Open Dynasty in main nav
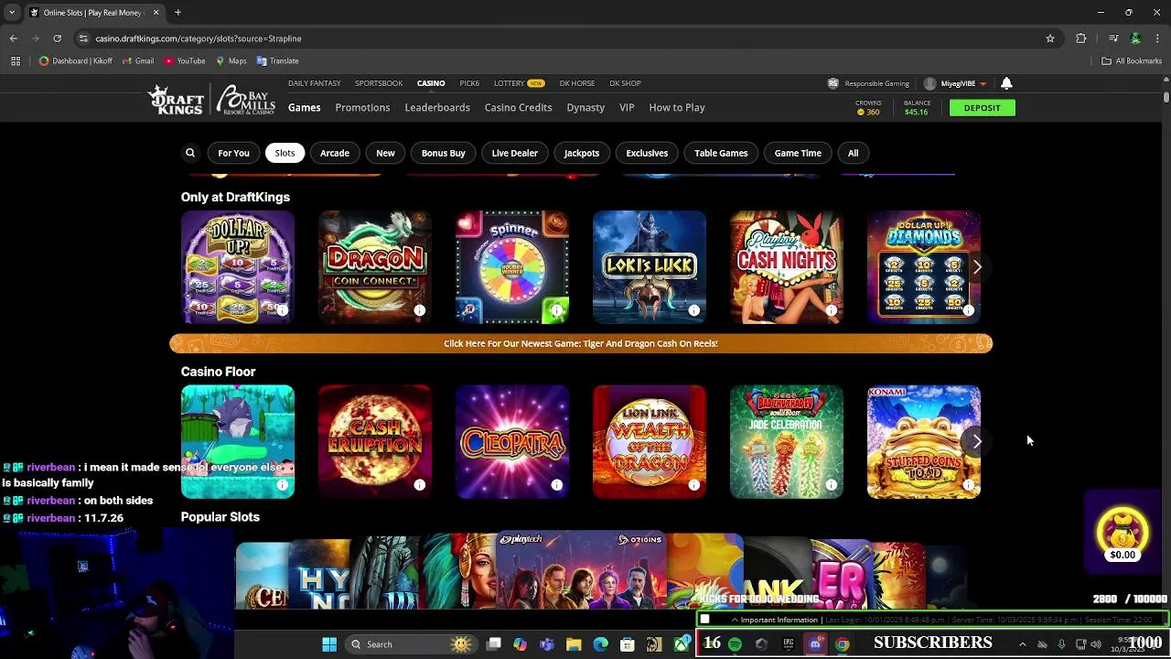The image size is (1171, 659). 585,107
